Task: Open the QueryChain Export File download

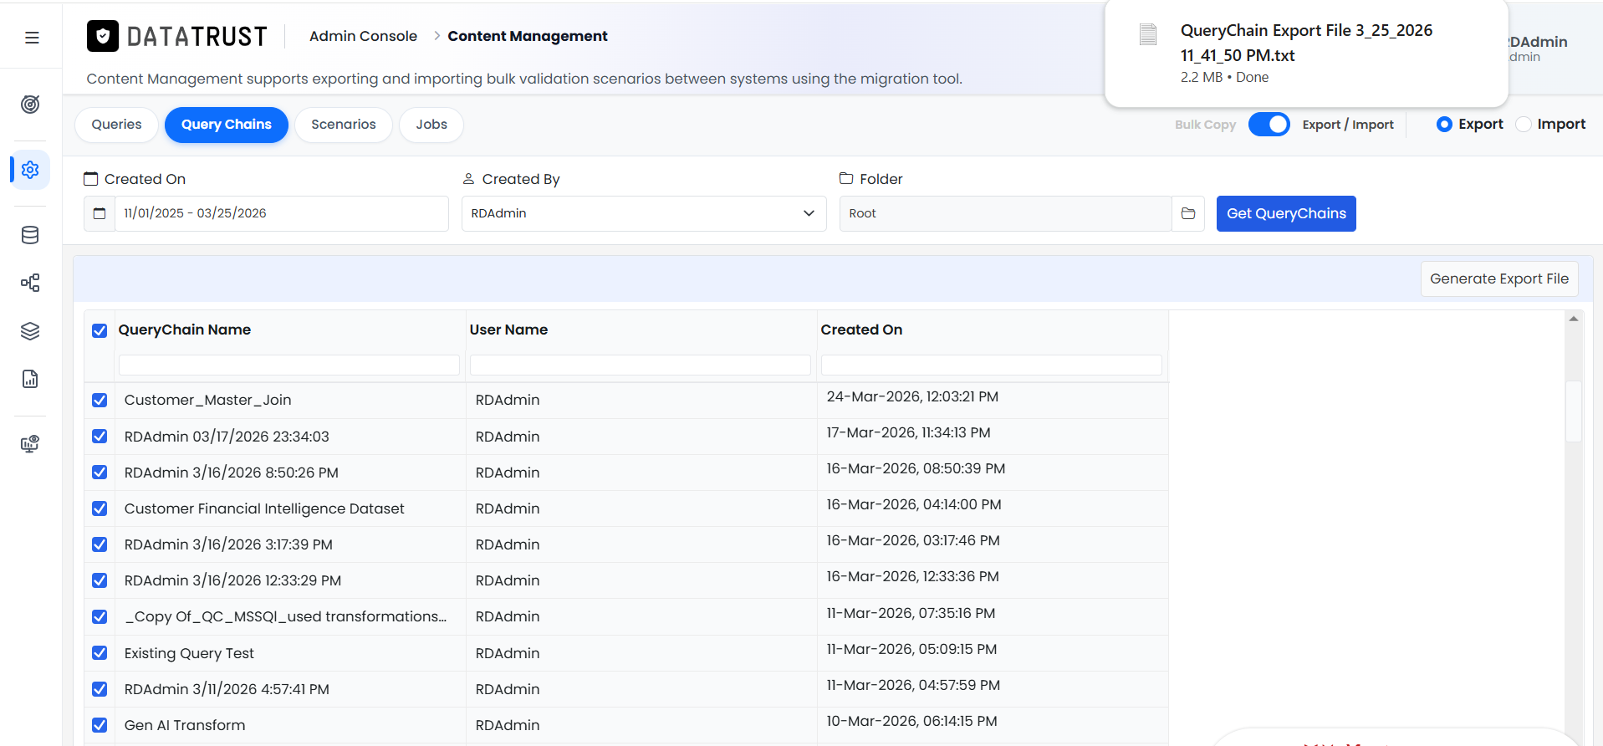Action: (1306, 53)
